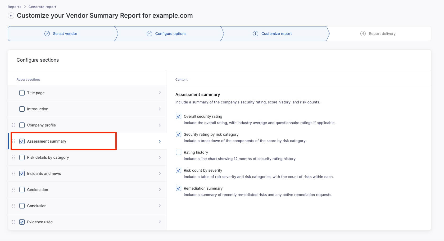
Task: Enable the Introduction section checkbox
Action: click(x=22, y=109)
